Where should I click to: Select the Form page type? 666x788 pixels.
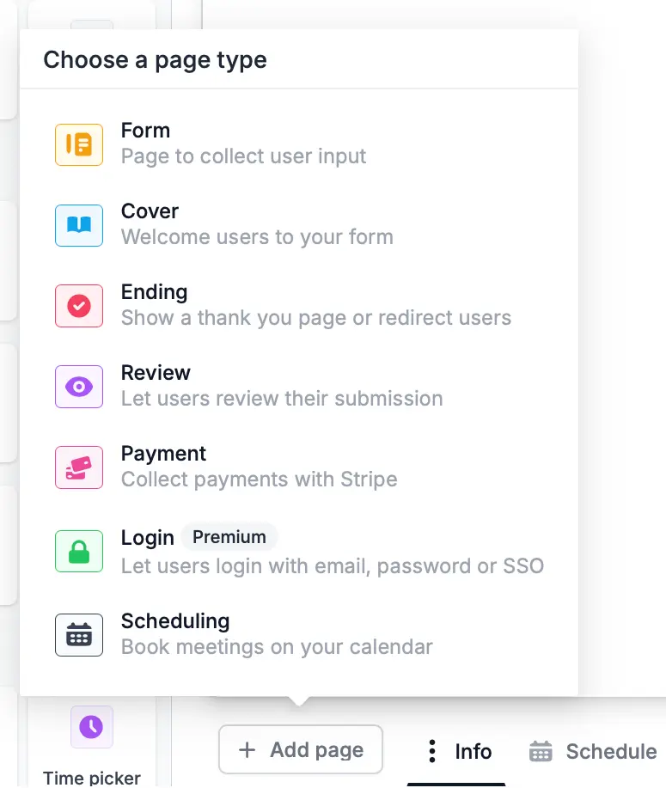tap(299, 144)
